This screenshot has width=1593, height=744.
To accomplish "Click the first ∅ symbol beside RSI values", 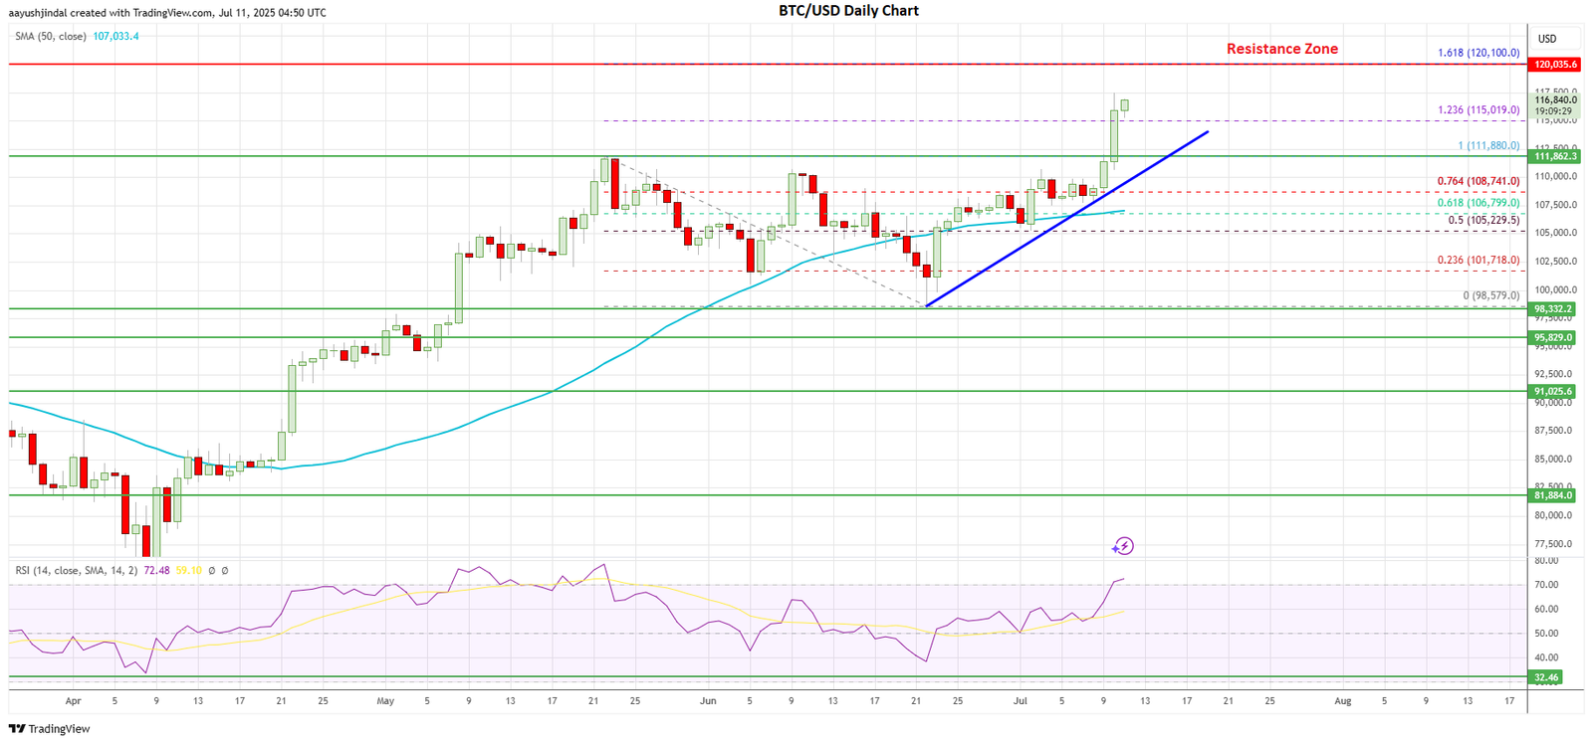I will pos(211,571).
